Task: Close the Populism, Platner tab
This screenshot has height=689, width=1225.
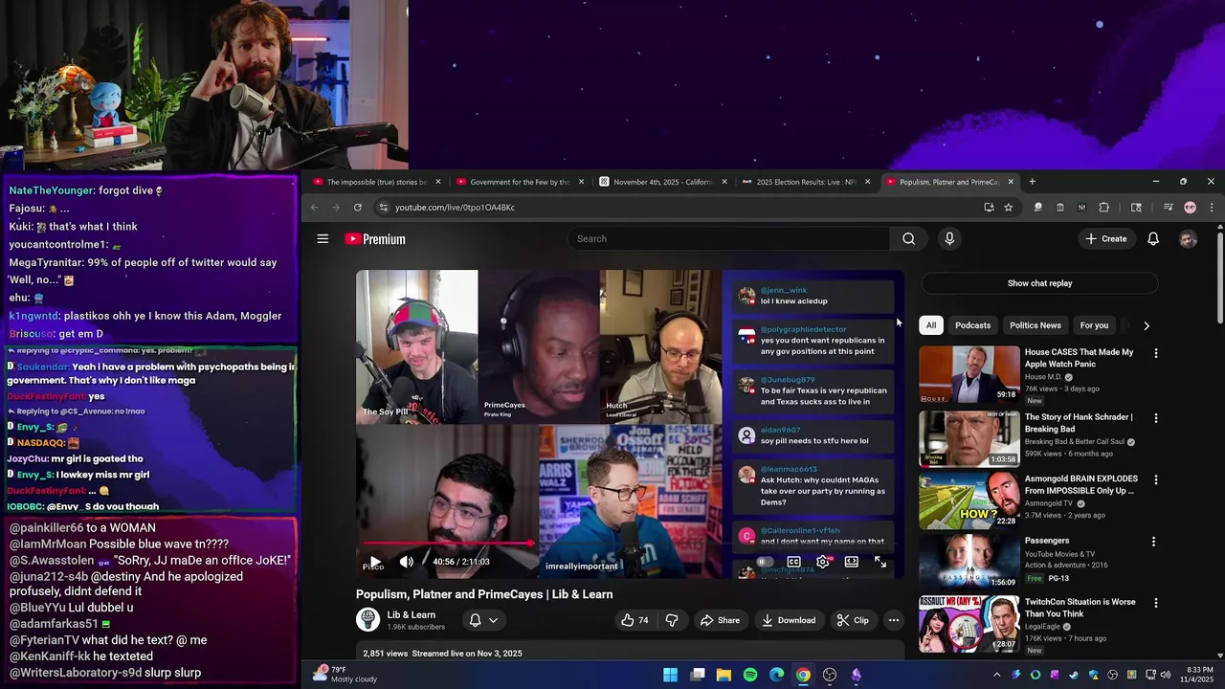Action: [1010, 182]
